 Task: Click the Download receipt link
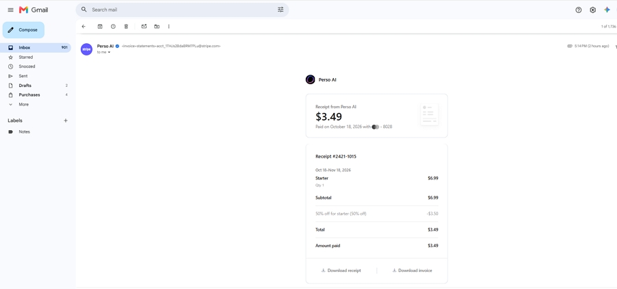point(341,271)
